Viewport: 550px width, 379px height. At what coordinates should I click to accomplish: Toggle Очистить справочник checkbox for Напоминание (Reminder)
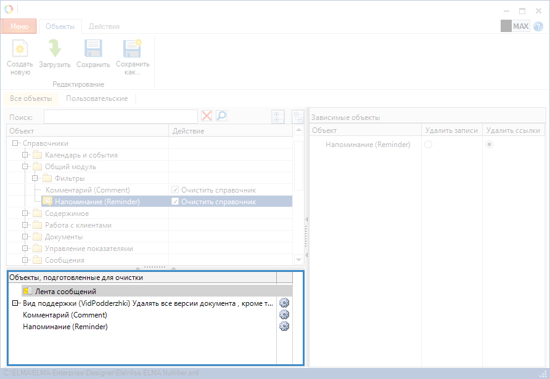[175, 202]
